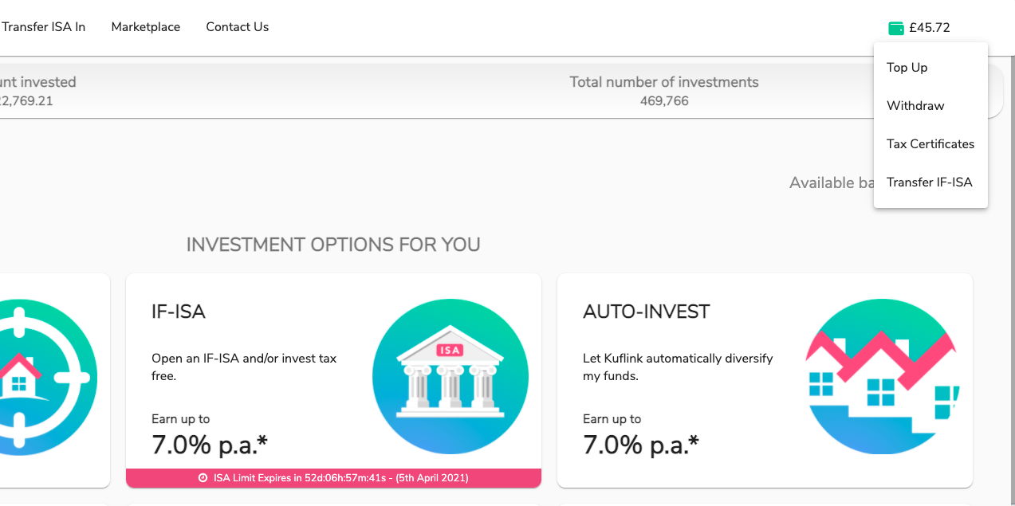Click Auto-Invest 7.0% p.a.* rate text

(x=641, y=444)
